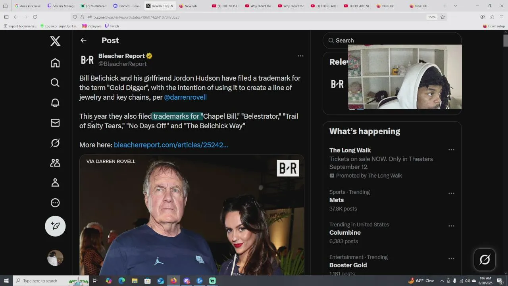The height and width of the screenshot is (286, 508).
Task: Open browser account icon in toolbar
Action: 483,17
